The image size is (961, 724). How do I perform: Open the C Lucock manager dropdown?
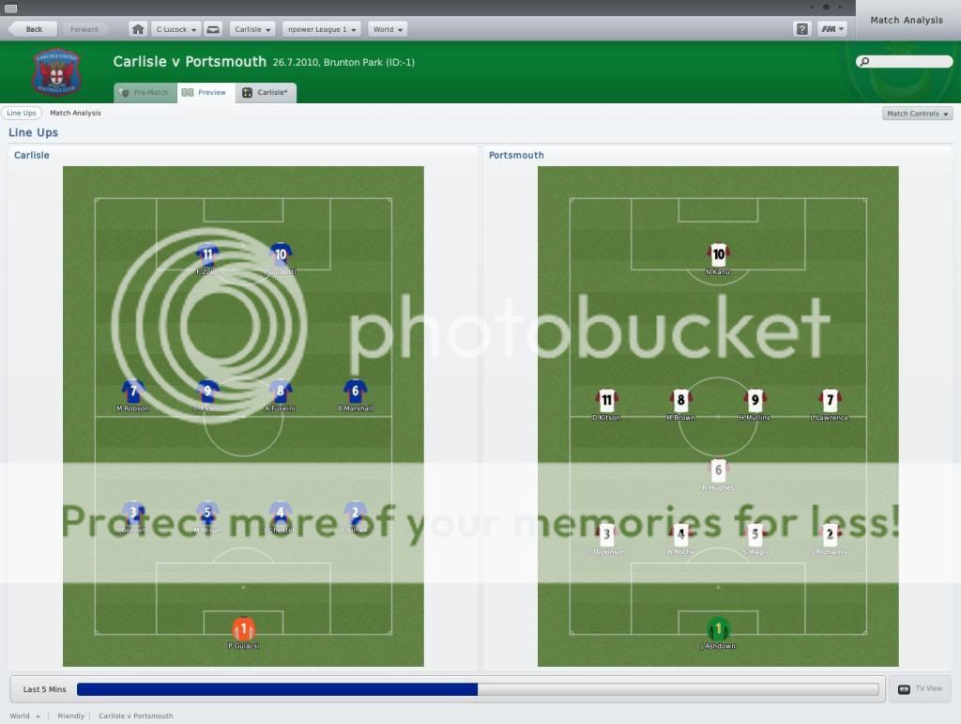(x=175, y=29)
